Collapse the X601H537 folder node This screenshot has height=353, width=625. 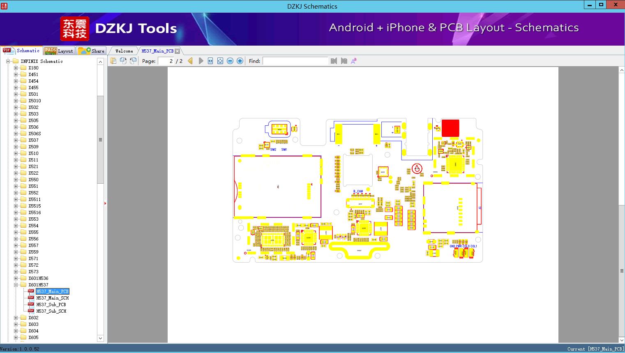pyautogui.click(x=16, y=285)
